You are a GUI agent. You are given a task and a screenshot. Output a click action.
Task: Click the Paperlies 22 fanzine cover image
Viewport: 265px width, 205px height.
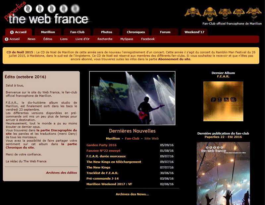pos(223,174)
